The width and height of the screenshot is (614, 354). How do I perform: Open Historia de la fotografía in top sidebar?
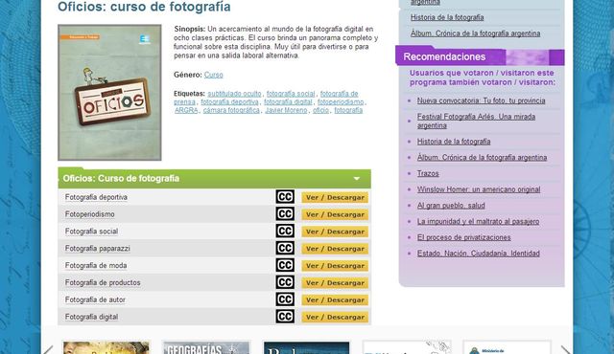click(x=447, y=17)
